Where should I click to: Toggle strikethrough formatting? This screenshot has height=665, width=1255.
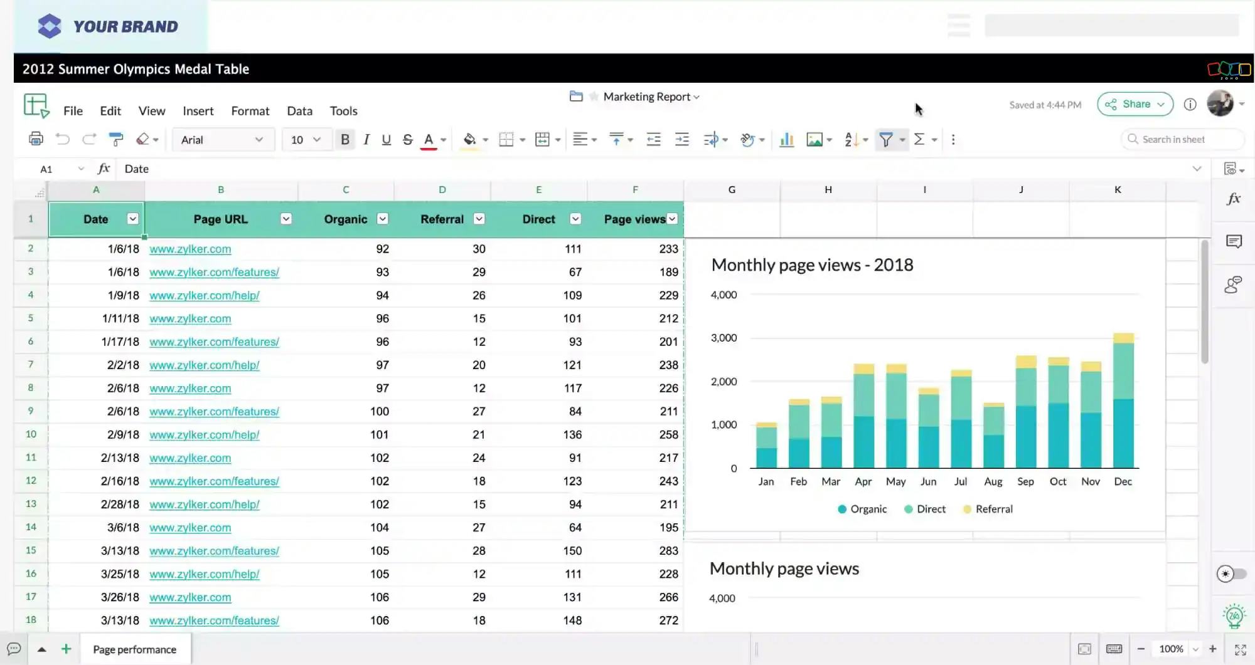[x=407, y=139]
